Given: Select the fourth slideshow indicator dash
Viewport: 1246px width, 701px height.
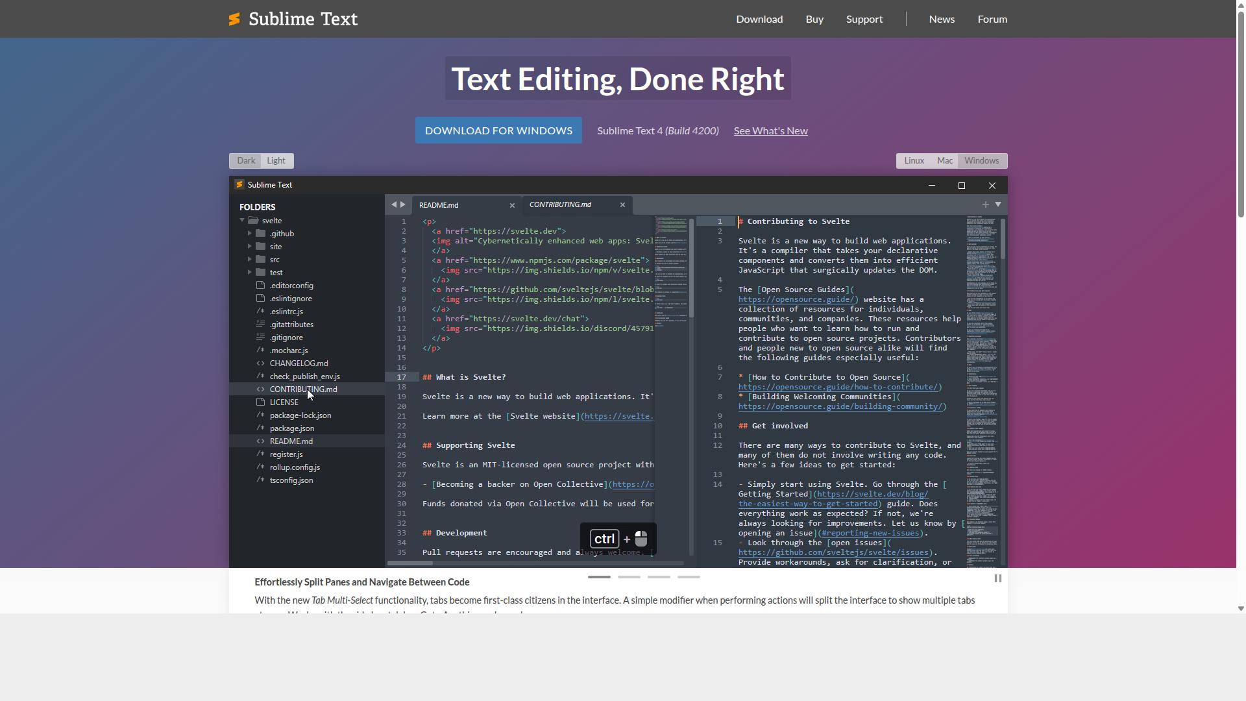Looking at the screenshot, I should coord(689,577).
